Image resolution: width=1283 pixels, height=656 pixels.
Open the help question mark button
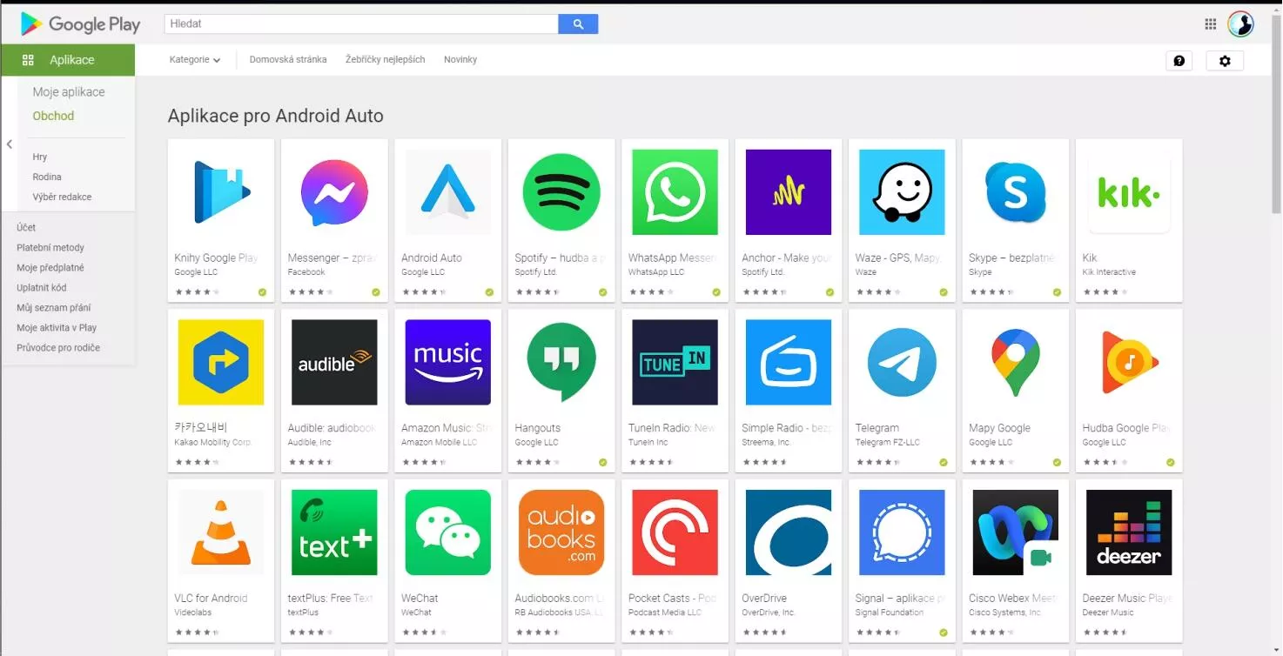click(1179, 61)
